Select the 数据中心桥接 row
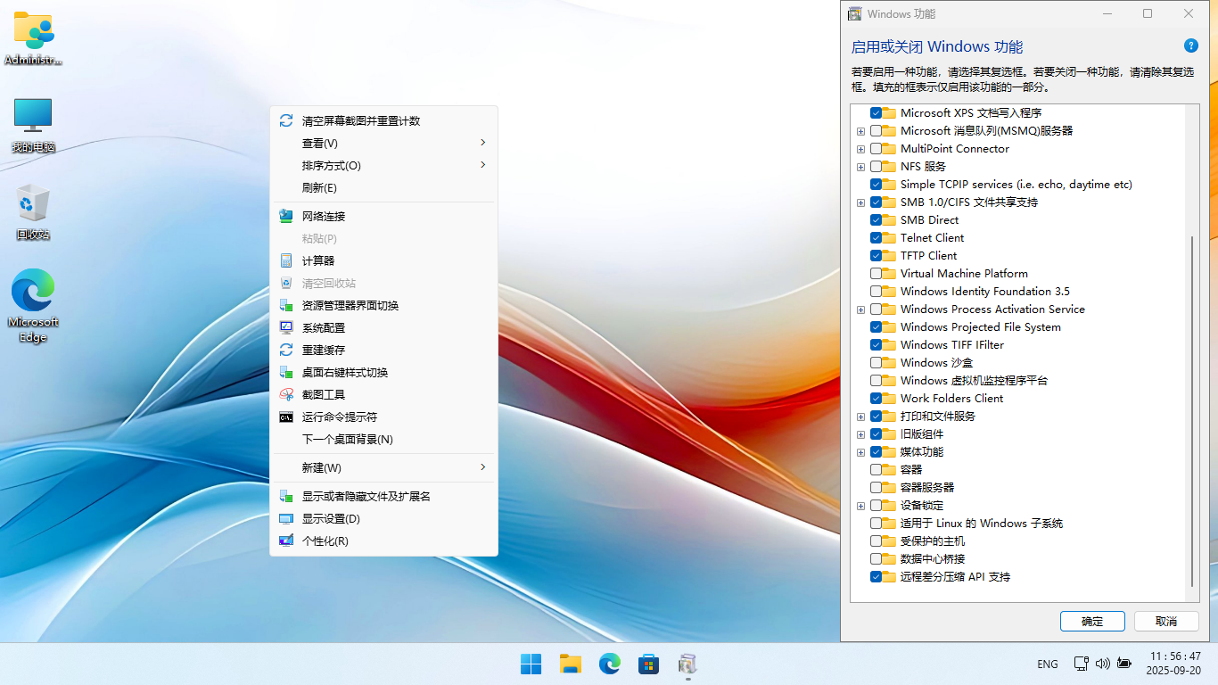The width and height of the screenshot is (1218, 685). pos(933,558)
